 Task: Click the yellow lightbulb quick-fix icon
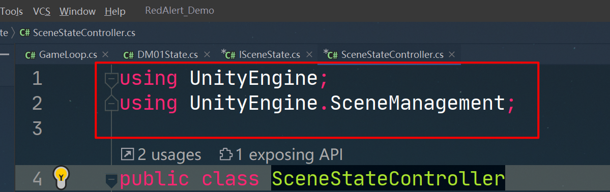coord(61,177)
